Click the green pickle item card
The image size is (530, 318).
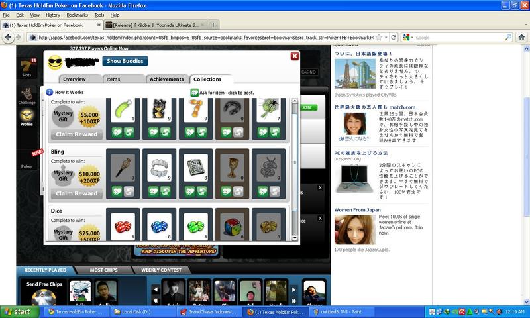pos(123,110)
